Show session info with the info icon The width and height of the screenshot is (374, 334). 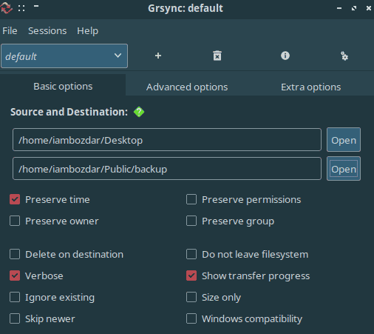point(285,56)
